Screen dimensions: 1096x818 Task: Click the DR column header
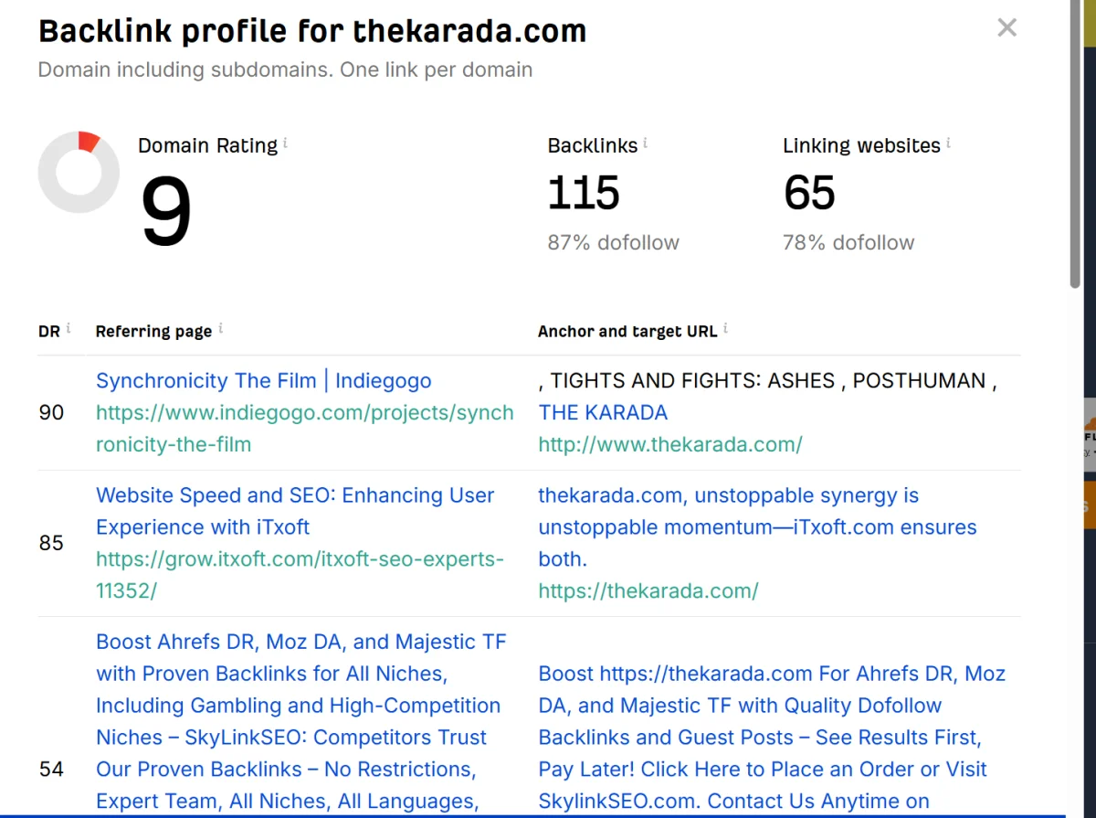pos(48,332)
